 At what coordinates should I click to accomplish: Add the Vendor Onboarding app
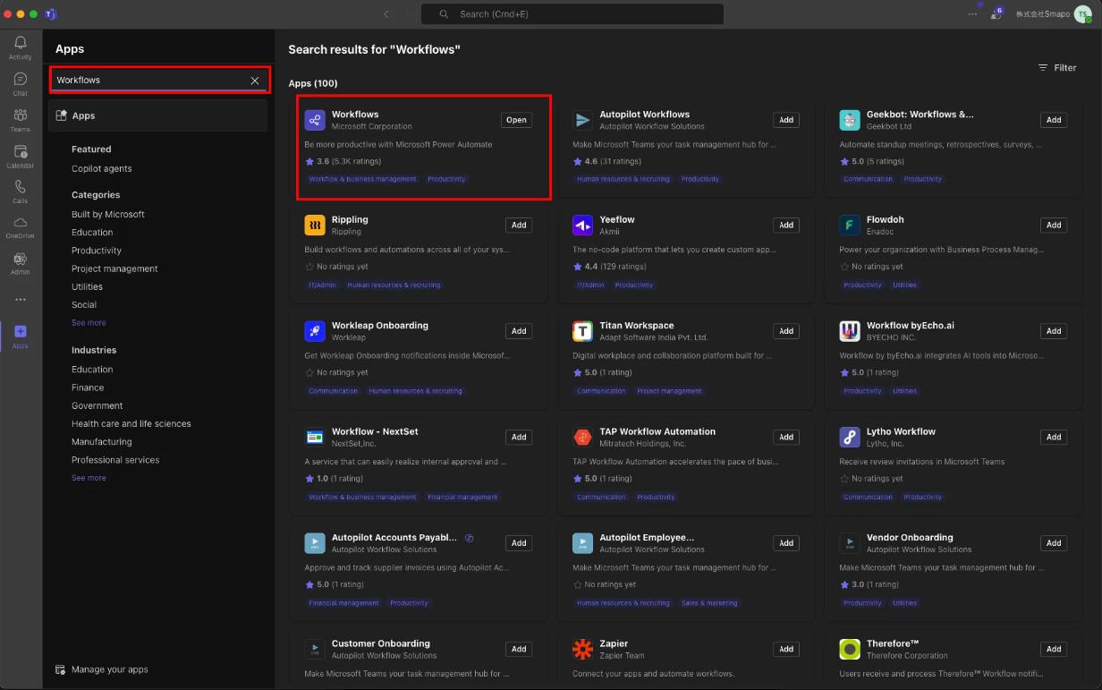1054,543
